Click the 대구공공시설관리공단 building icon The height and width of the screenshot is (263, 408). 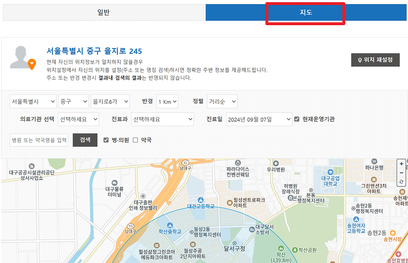tap(32, 166)
